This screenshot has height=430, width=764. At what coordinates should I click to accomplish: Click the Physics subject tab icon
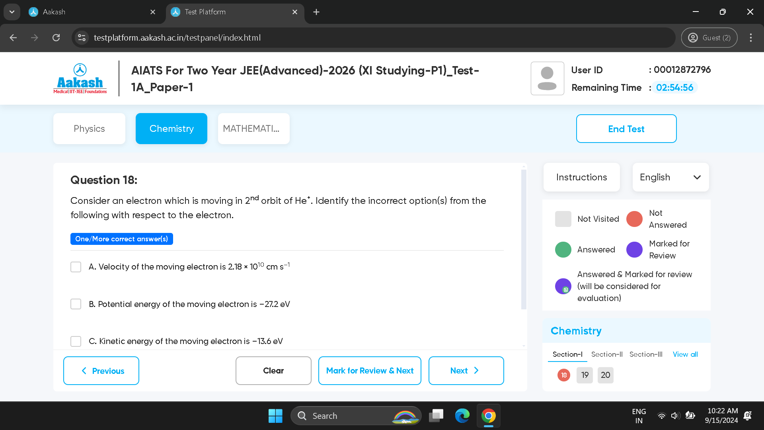click(x=89, y=128)
